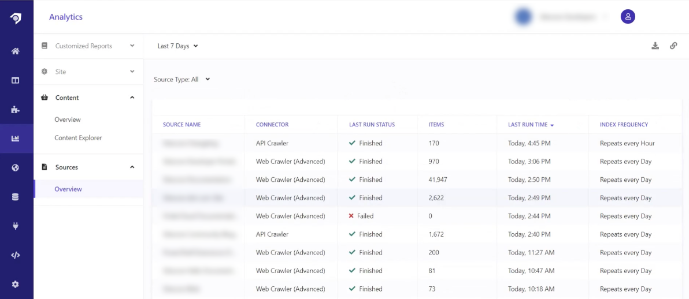689x299 pixels.
Task: Open Content Explorer page
Action: tap(78, 138)
